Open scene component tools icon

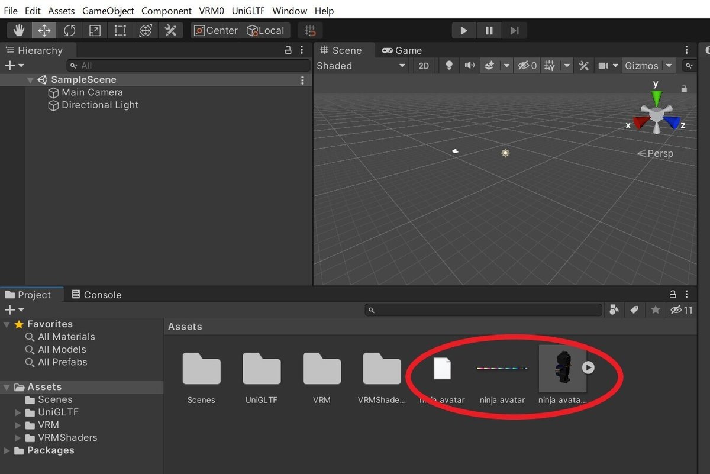pos(583,66)
